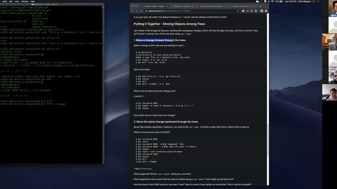The height and width of the screenshot is (189, 337).
Task: Bookmark this page with the star icon
Action: 238,11
